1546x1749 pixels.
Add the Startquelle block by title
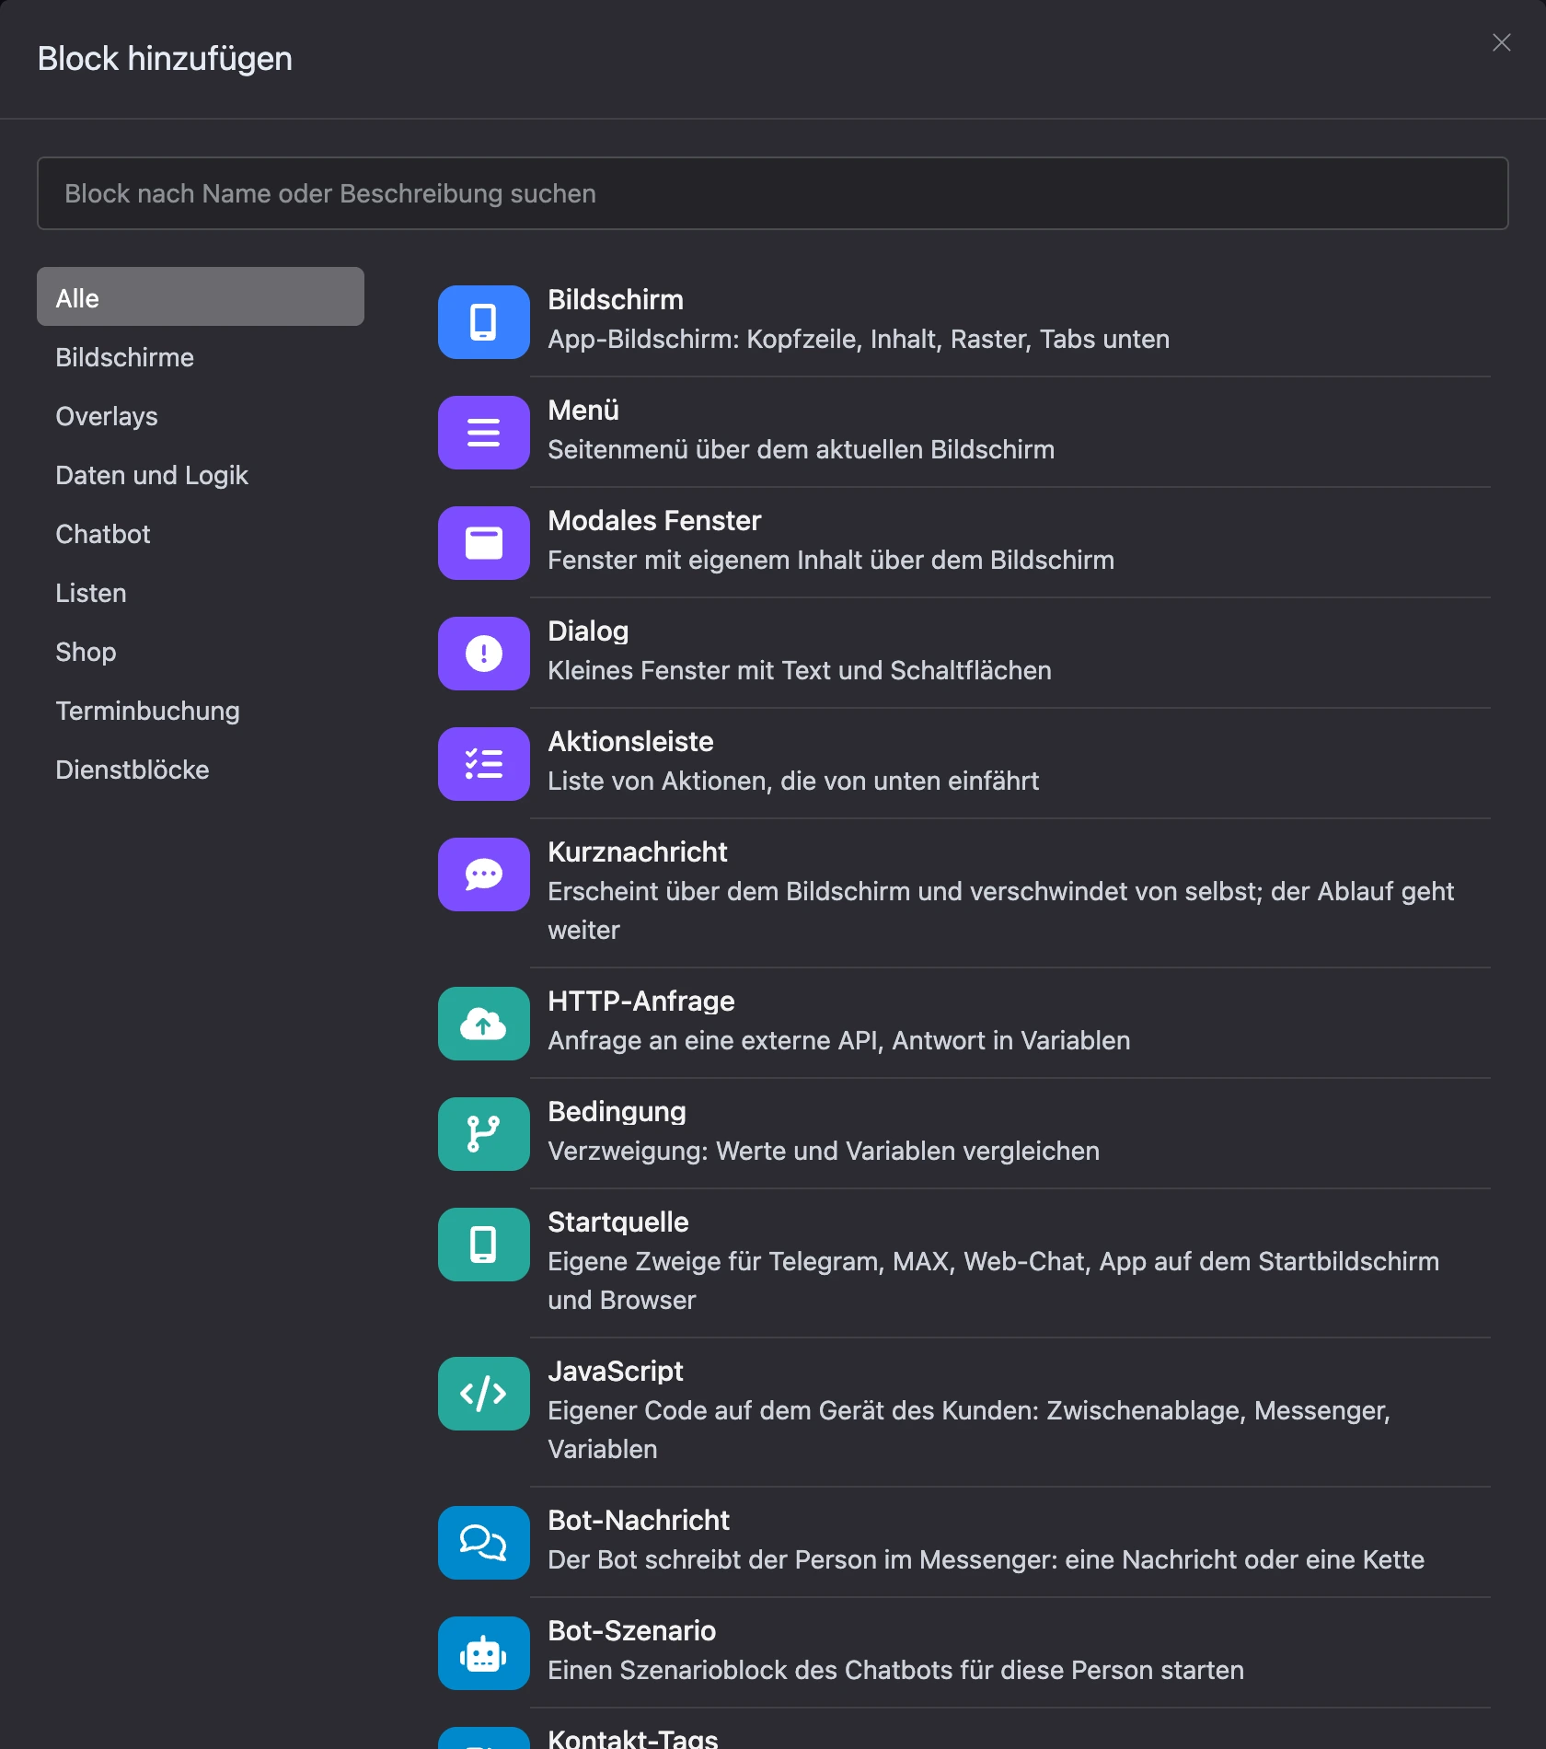point(618,1222)
